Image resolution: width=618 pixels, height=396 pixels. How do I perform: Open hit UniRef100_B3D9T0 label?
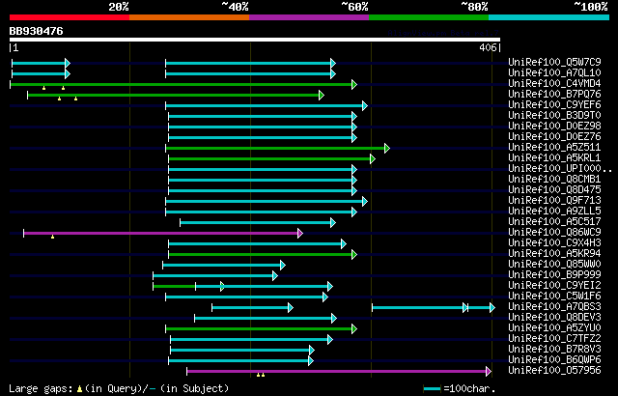tap(554, 115)
